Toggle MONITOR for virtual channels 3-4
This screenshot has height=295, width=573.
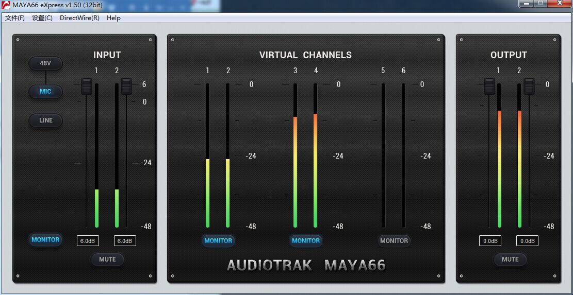pyautogui.click(x=306, y=240)
